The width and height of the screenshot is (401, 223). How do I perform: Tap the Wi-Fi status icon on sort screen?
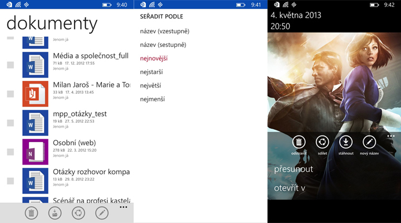[x=152, y=4]
